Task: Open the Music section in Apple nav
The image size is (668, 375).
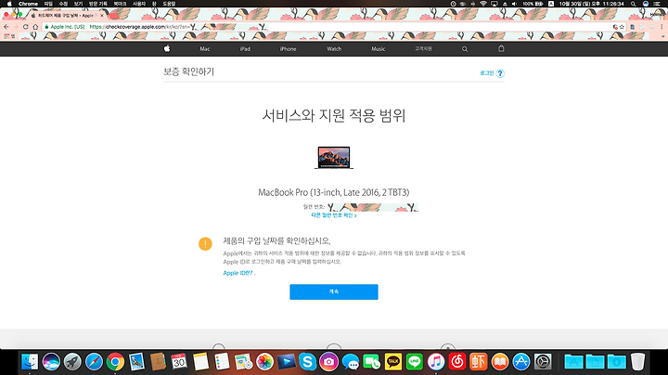Action: tap(379, 49)
